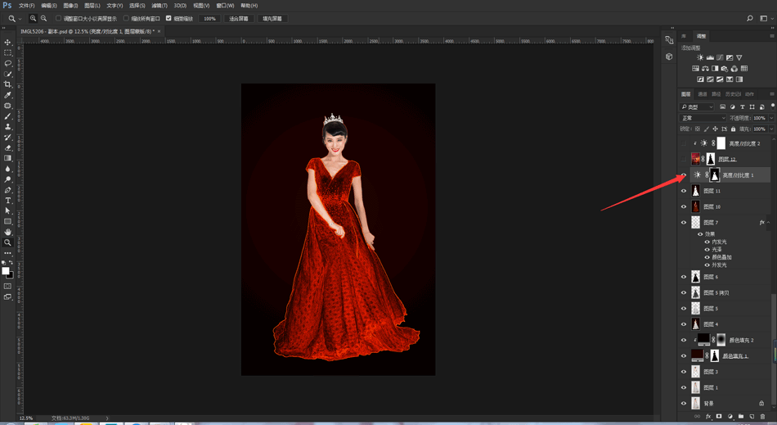Screen dimensions: 777x425
Task: Open the blend mode dropdown showing 正常
Action: coord(703,118)
